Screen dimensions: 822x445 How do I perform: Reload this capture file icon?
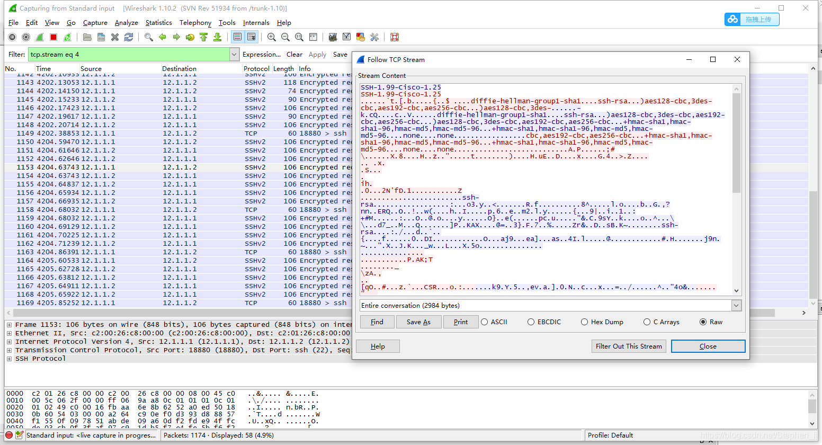129,37
